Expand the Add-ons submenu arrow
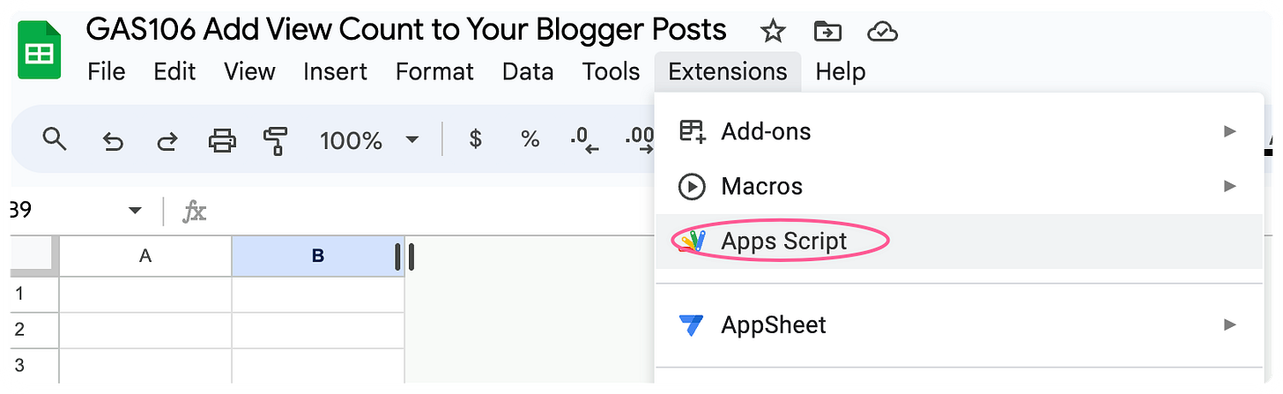This screenshot has width=1283, height=394. click(x=1230, y=131)
